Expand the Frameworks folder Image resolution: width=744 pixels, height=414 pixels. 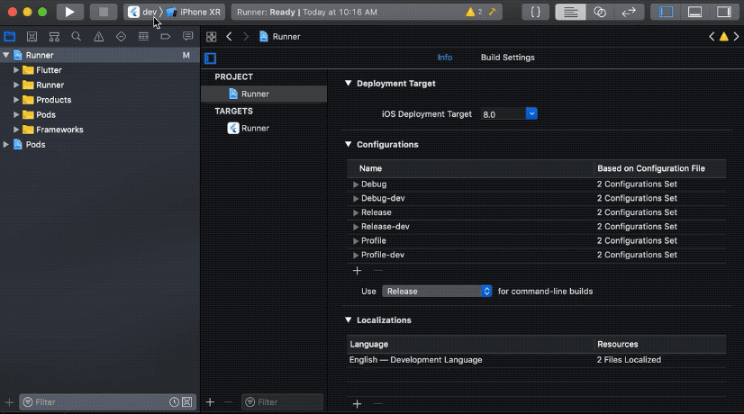point(16,130)
